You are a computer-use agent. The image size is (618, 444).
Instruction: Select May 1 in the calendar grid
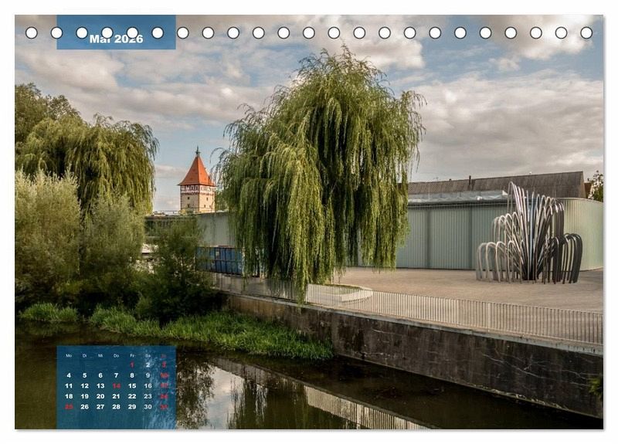point(131,364)
